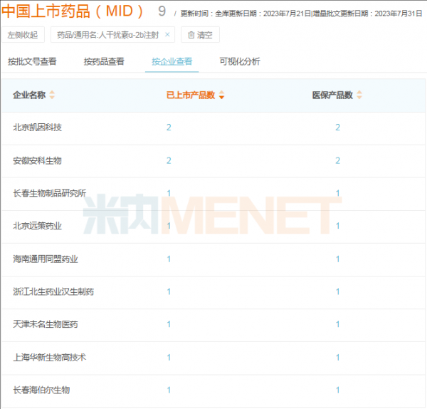Remove the 人干扰素α-2b注射 filter tag

pos(167,35)
